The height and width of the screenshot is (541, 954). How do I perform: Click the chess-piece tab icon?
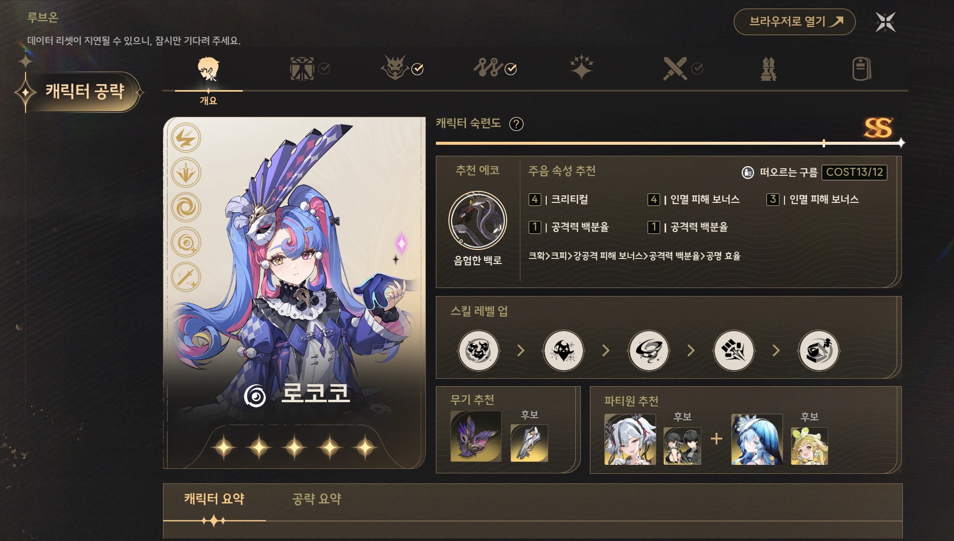click(x=768, y=69)
